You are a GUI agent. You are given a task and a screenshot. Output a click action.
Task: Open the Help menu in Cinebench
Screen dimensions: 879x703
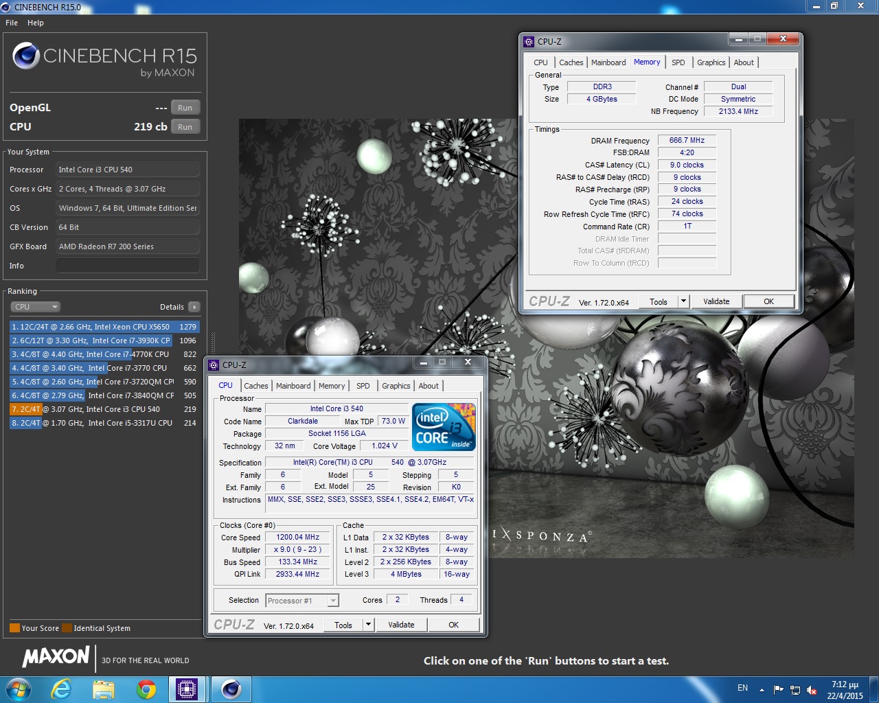pyautogui.click(x=36, y=23)
